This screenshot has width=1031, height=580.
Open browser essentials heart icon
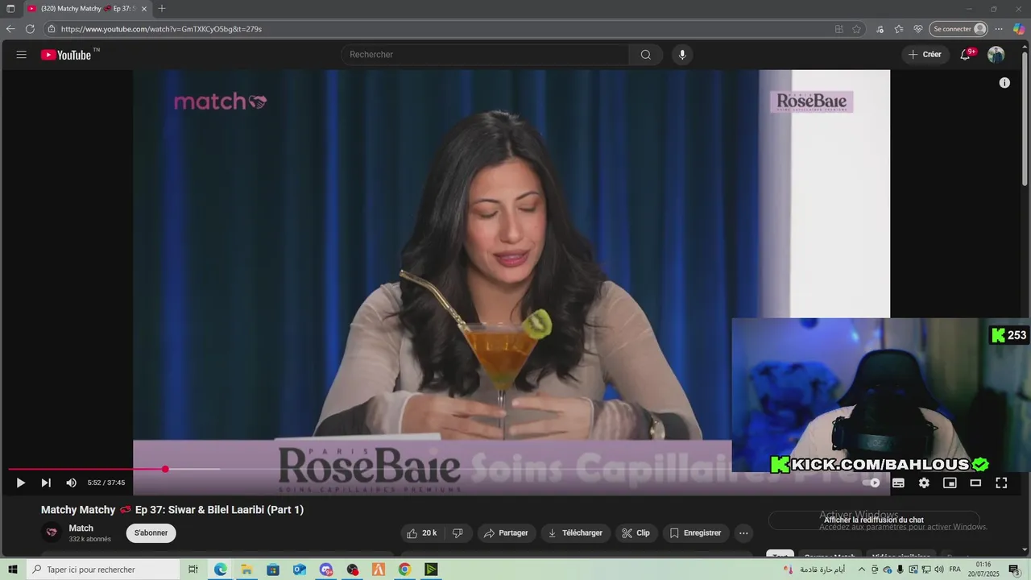[x=917, y=29]
